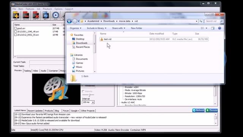This screenshot has height=137, width=243.
Task: Select the test vid file row
Action: (154, 39)
